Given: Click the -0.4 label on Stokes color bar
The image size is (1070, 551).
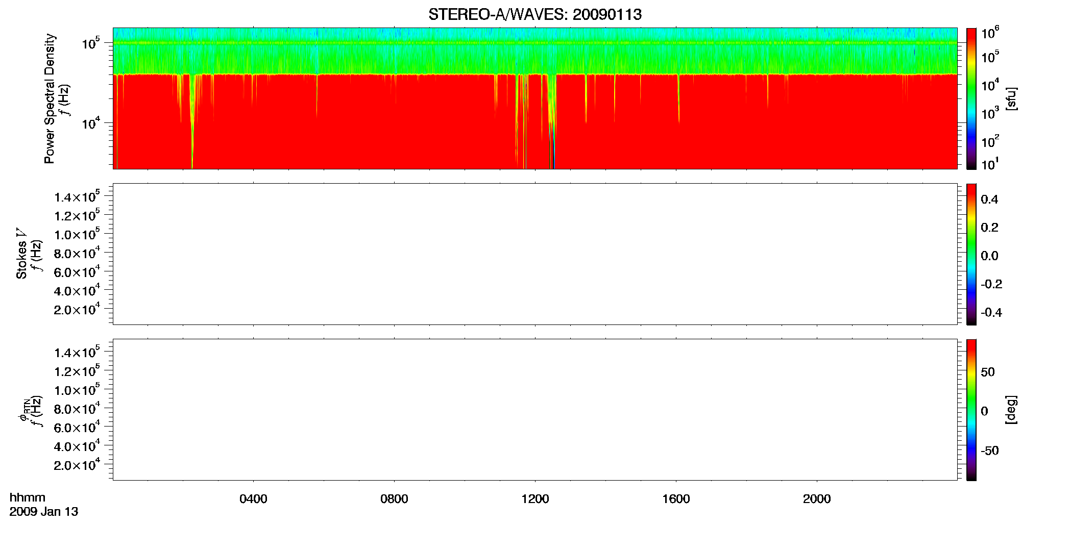Looking at the screenshot, I should [991, 312].
